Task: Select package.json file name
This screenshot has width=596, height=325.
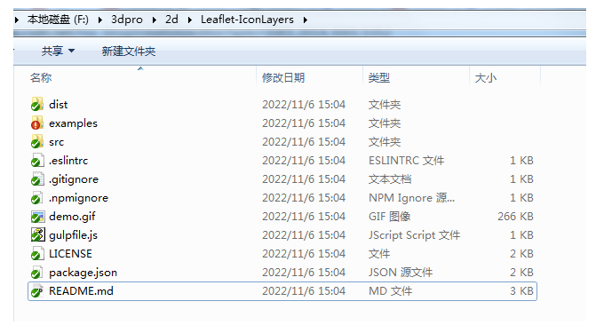Action: pyautogui.click(x=83, y=272)
